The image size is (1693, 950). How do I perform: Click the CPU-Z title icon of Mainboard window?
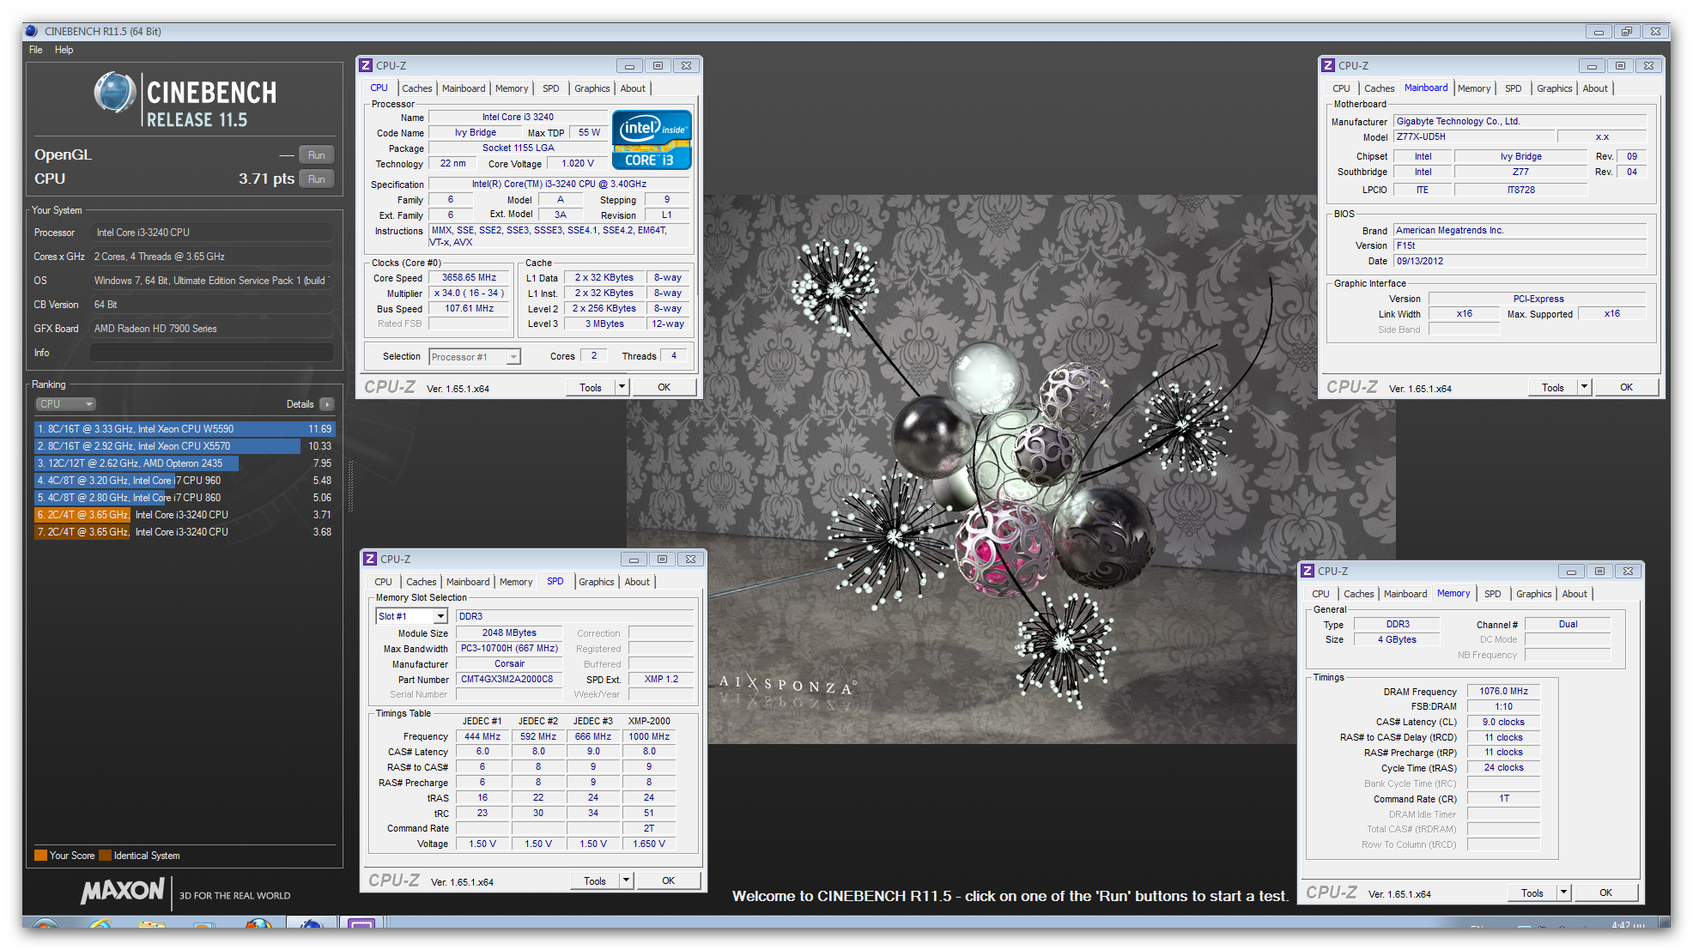click(1327, 65)
